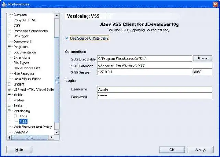The image size is (220, 157).
Task: Select the CVS label in the tree
Action: click(23, 116)
